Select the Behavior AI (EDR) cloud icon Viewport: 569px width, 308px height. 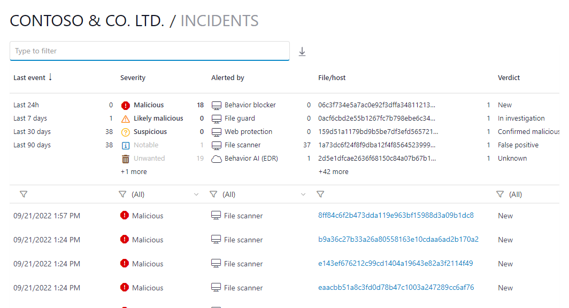point(217,158)
